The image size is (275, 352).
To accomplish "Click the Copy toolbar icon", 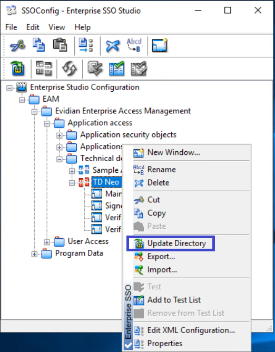I will (38, 45).
